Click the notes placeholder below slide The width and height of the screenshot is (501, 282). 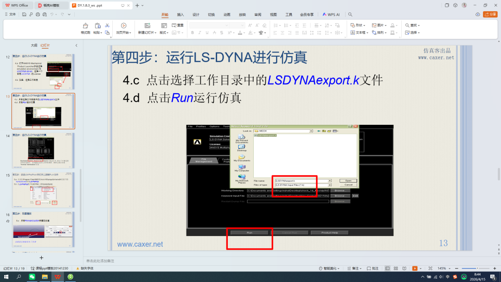[100, 261]
